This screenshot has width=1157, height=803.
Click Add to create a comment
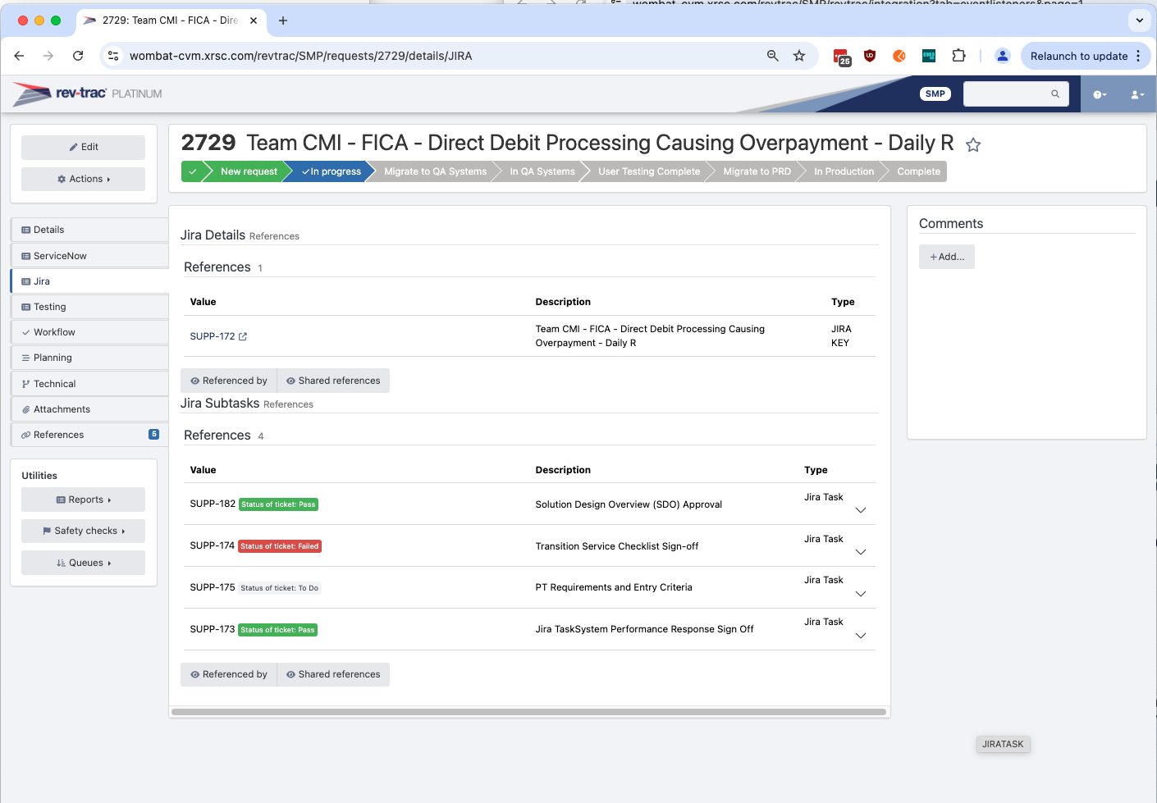click(x=946, y=256)
